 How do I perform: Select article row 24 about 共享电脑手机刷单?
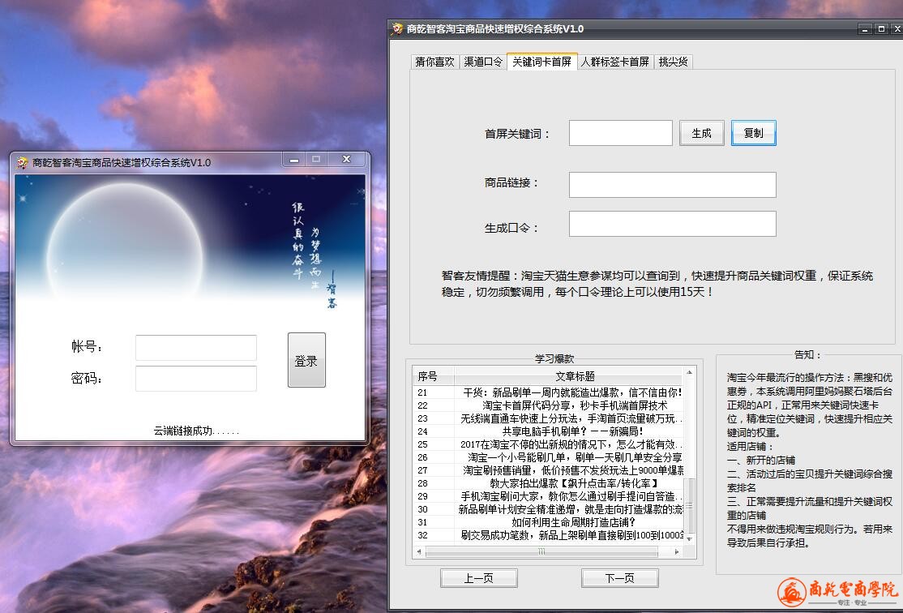click(550, 431)
